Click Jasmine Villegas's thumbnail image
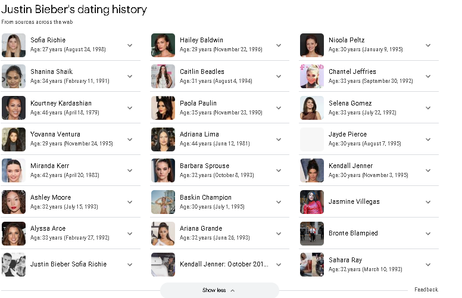The width and height of the screenshot is (462, 298). point(311,202)
